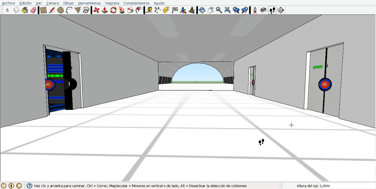Open the Cámara menu
Screen dimensions: 376x189
click(x=53, y=3)
